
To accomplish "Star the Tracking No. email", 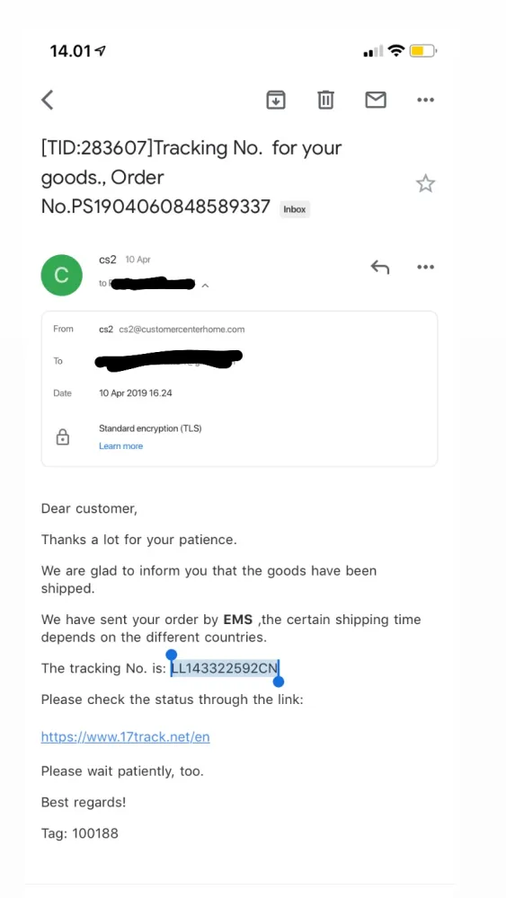I will [425, 183].
